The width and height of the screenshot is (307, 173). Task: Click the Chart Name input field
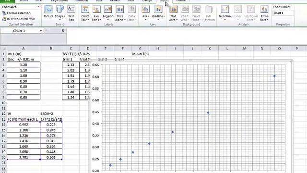pos(283,13)
